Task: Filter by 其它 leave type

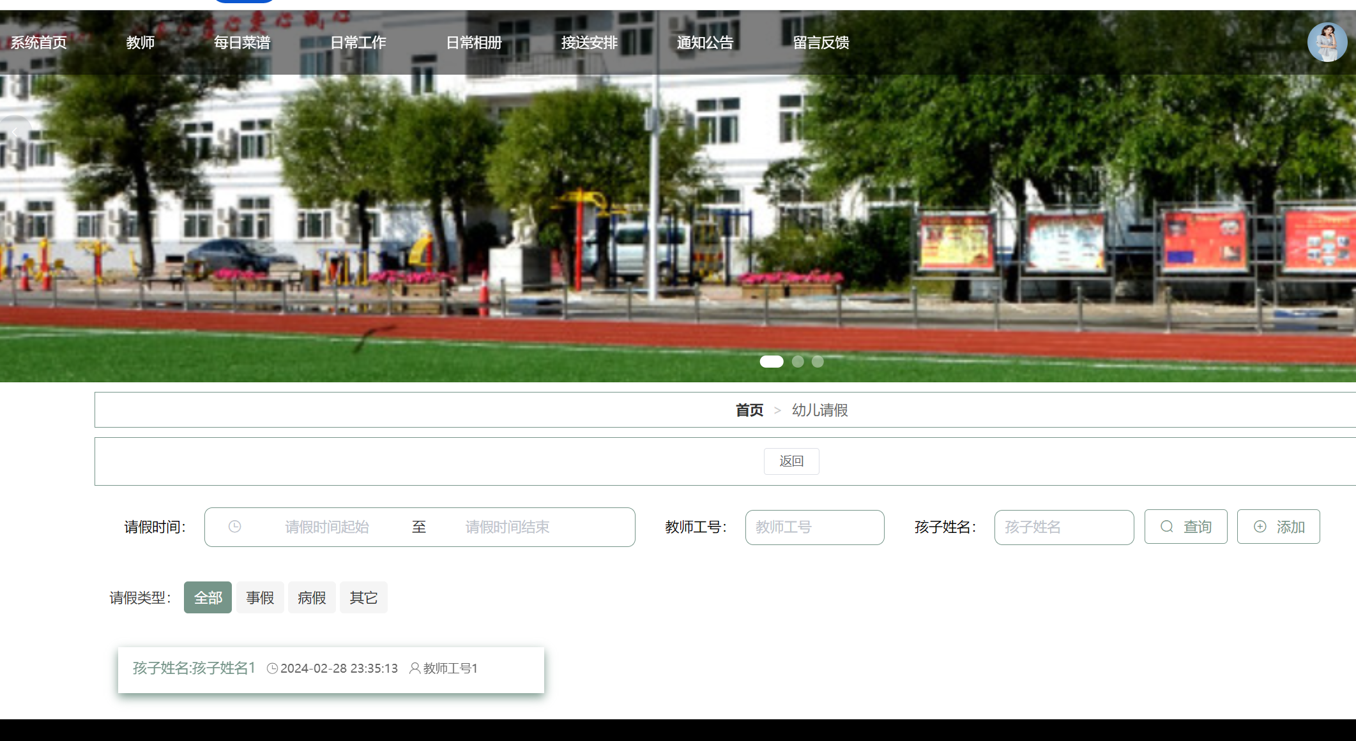Action: coord(363,597)
